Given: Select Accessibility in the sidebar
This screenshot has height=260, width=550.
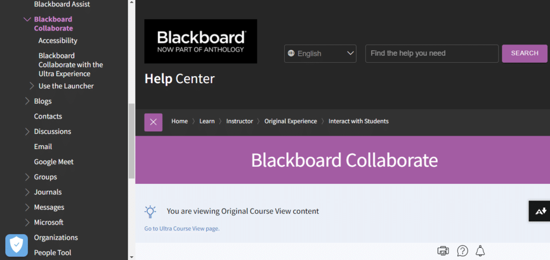Looking at the screenshot, I should coord(58,41).
